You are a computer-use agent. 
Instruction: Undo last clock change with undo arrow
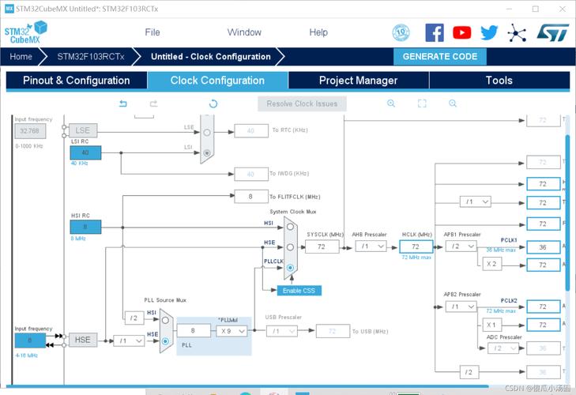pos(123,103)
